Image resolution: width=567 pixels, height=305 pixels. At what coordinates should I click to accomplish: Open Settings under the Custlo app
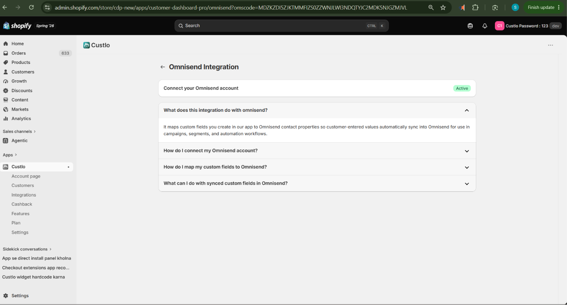20,233
